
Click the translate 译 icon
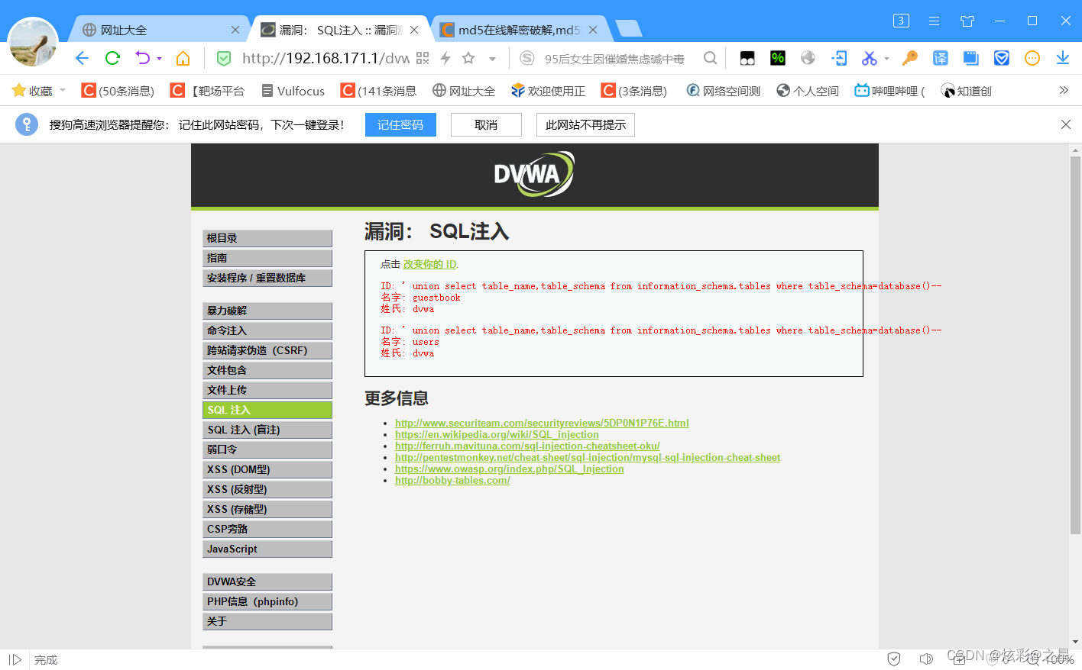coord(940,58)
